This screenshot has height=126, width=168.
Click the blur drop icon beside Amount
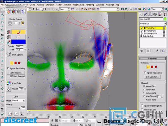pyautogui.click(x=8, y=89)
